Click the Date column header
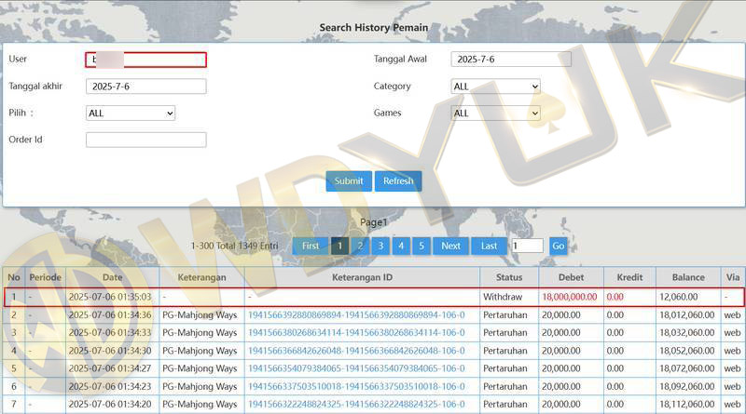Viewport: 746px width, 414px height. (112, 277)
